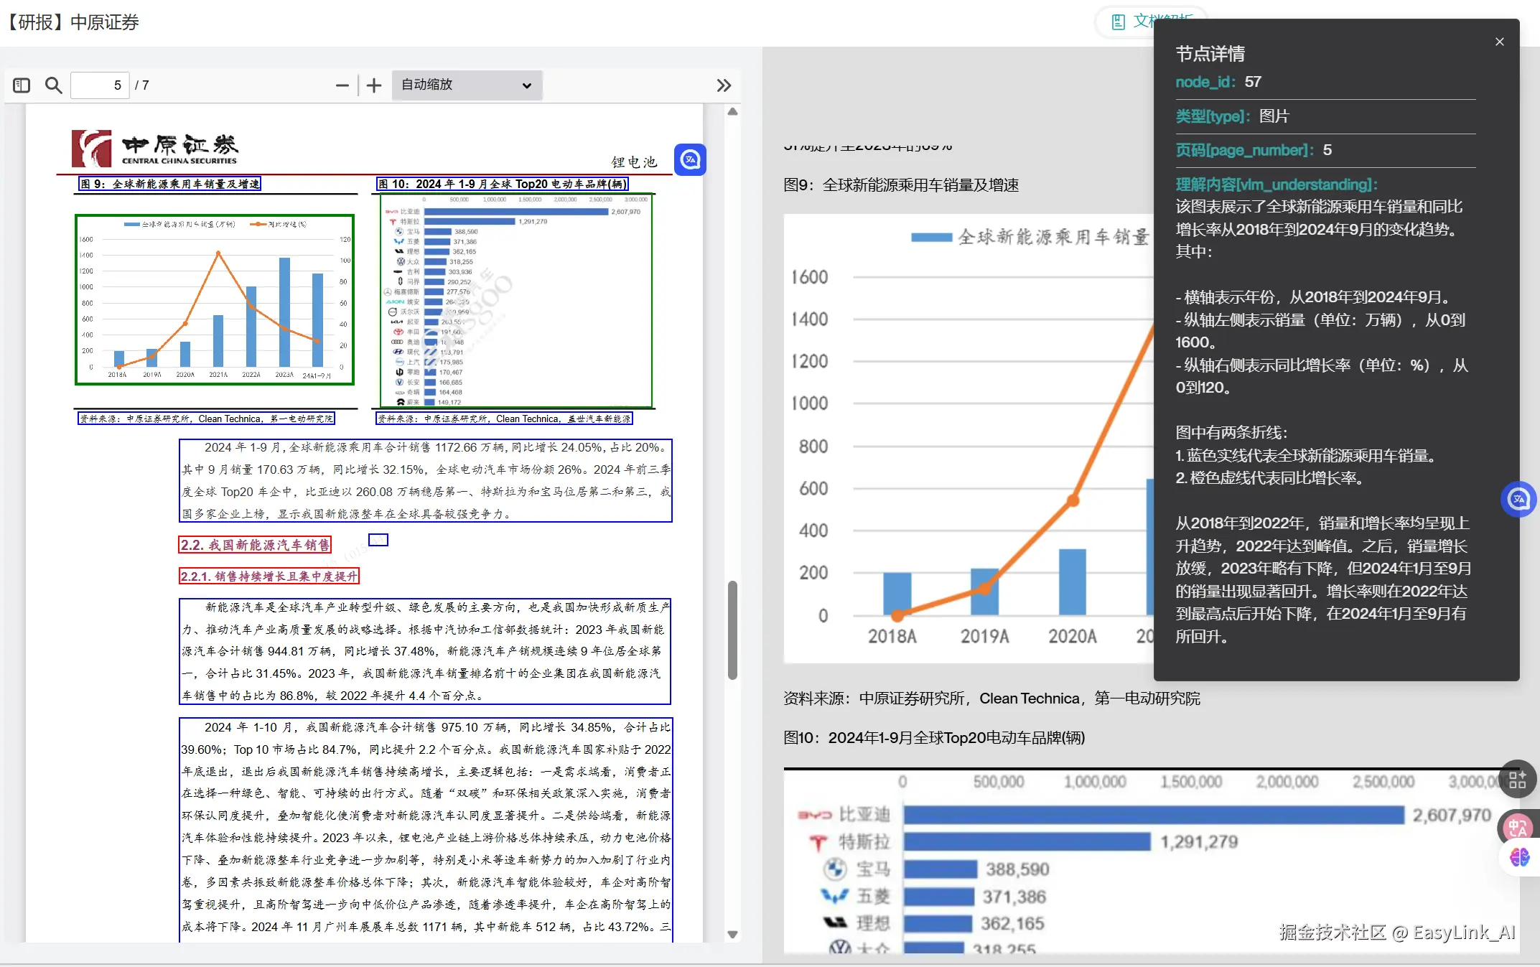This screenshot has height=967, width=1540.
Task: Click the page number input field
Action: click(x=101, y=85)
